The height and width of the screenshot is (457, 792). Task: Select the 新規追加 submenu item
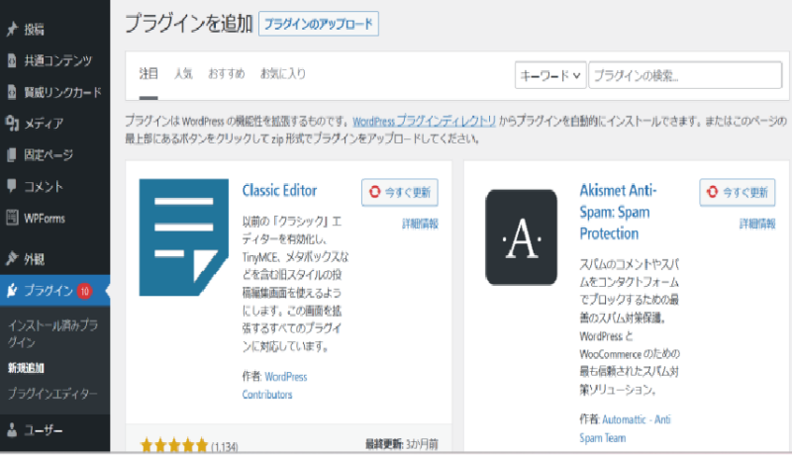[26, 368]
